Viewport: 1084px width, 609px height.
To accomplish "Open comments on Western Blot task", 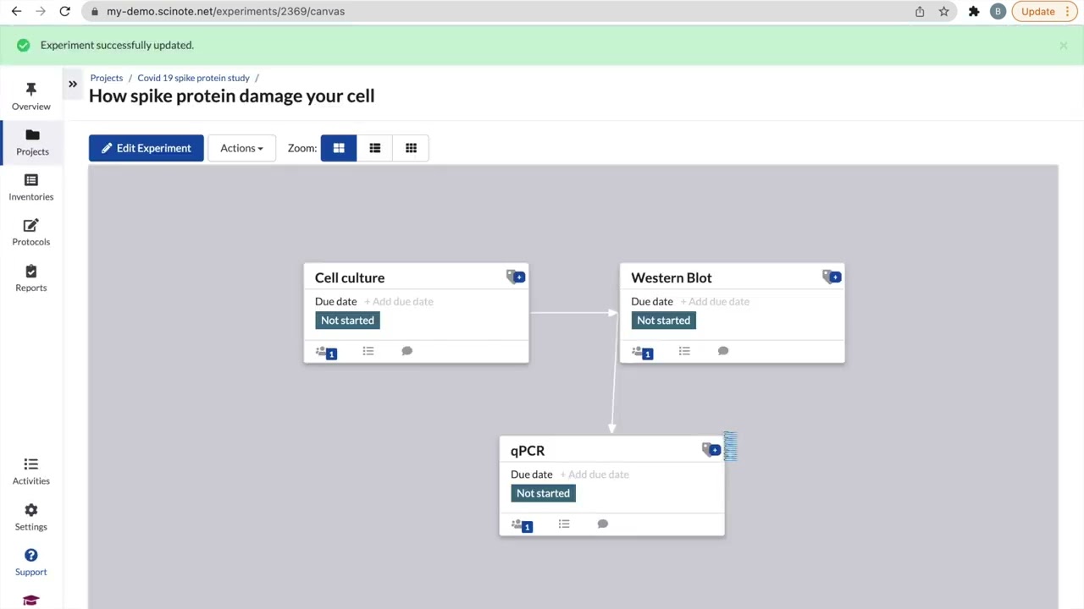I will point(723,351).
